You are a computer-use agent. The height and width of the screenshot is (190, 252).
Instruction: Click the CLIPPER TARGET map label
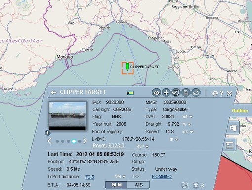click(144, 67)
